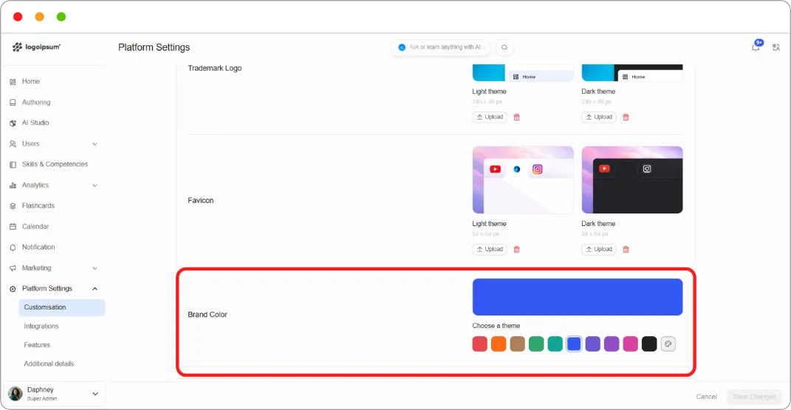Viewport: 791px width, 410px height.
Task: Open the Features settings page
Action: pos(37,345)
